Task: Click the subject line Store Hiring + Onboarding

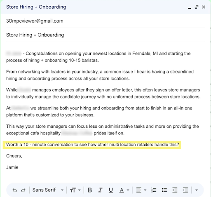Action: pyautogui.click(x=105, y=35)
